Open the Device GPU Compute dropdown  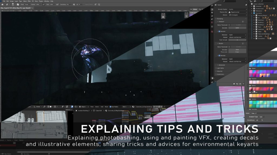coord(238,15)
